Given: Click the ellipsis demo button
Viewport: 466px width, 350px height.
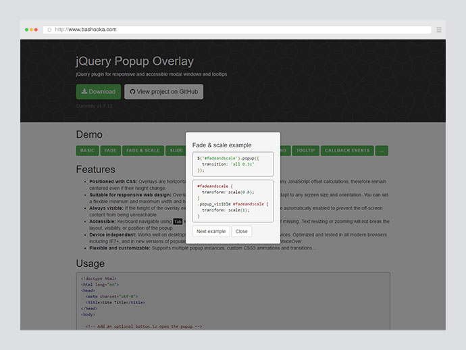Looking at the screenshot, I should (x=382, y=151).
